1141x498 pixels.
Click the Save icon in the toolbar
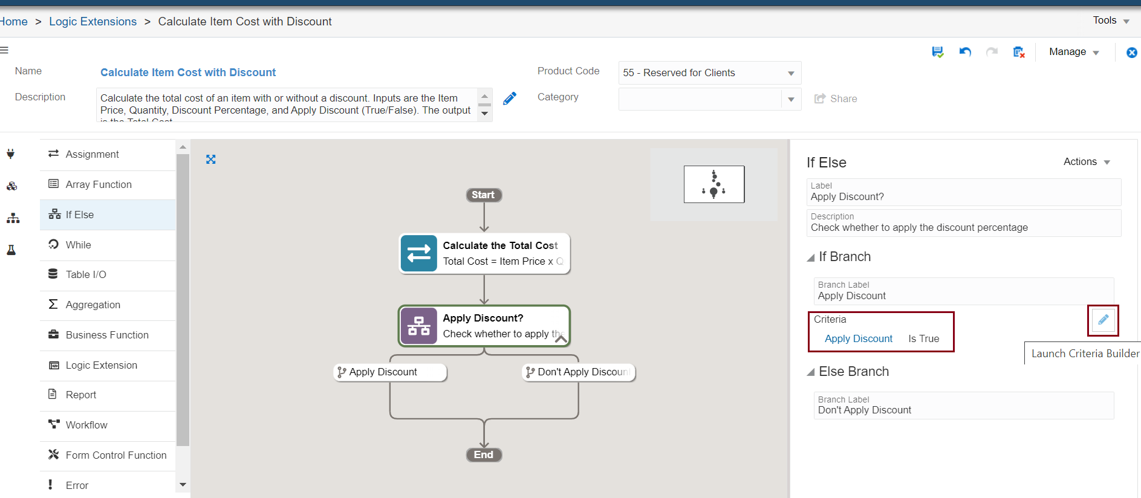point(937,52)
